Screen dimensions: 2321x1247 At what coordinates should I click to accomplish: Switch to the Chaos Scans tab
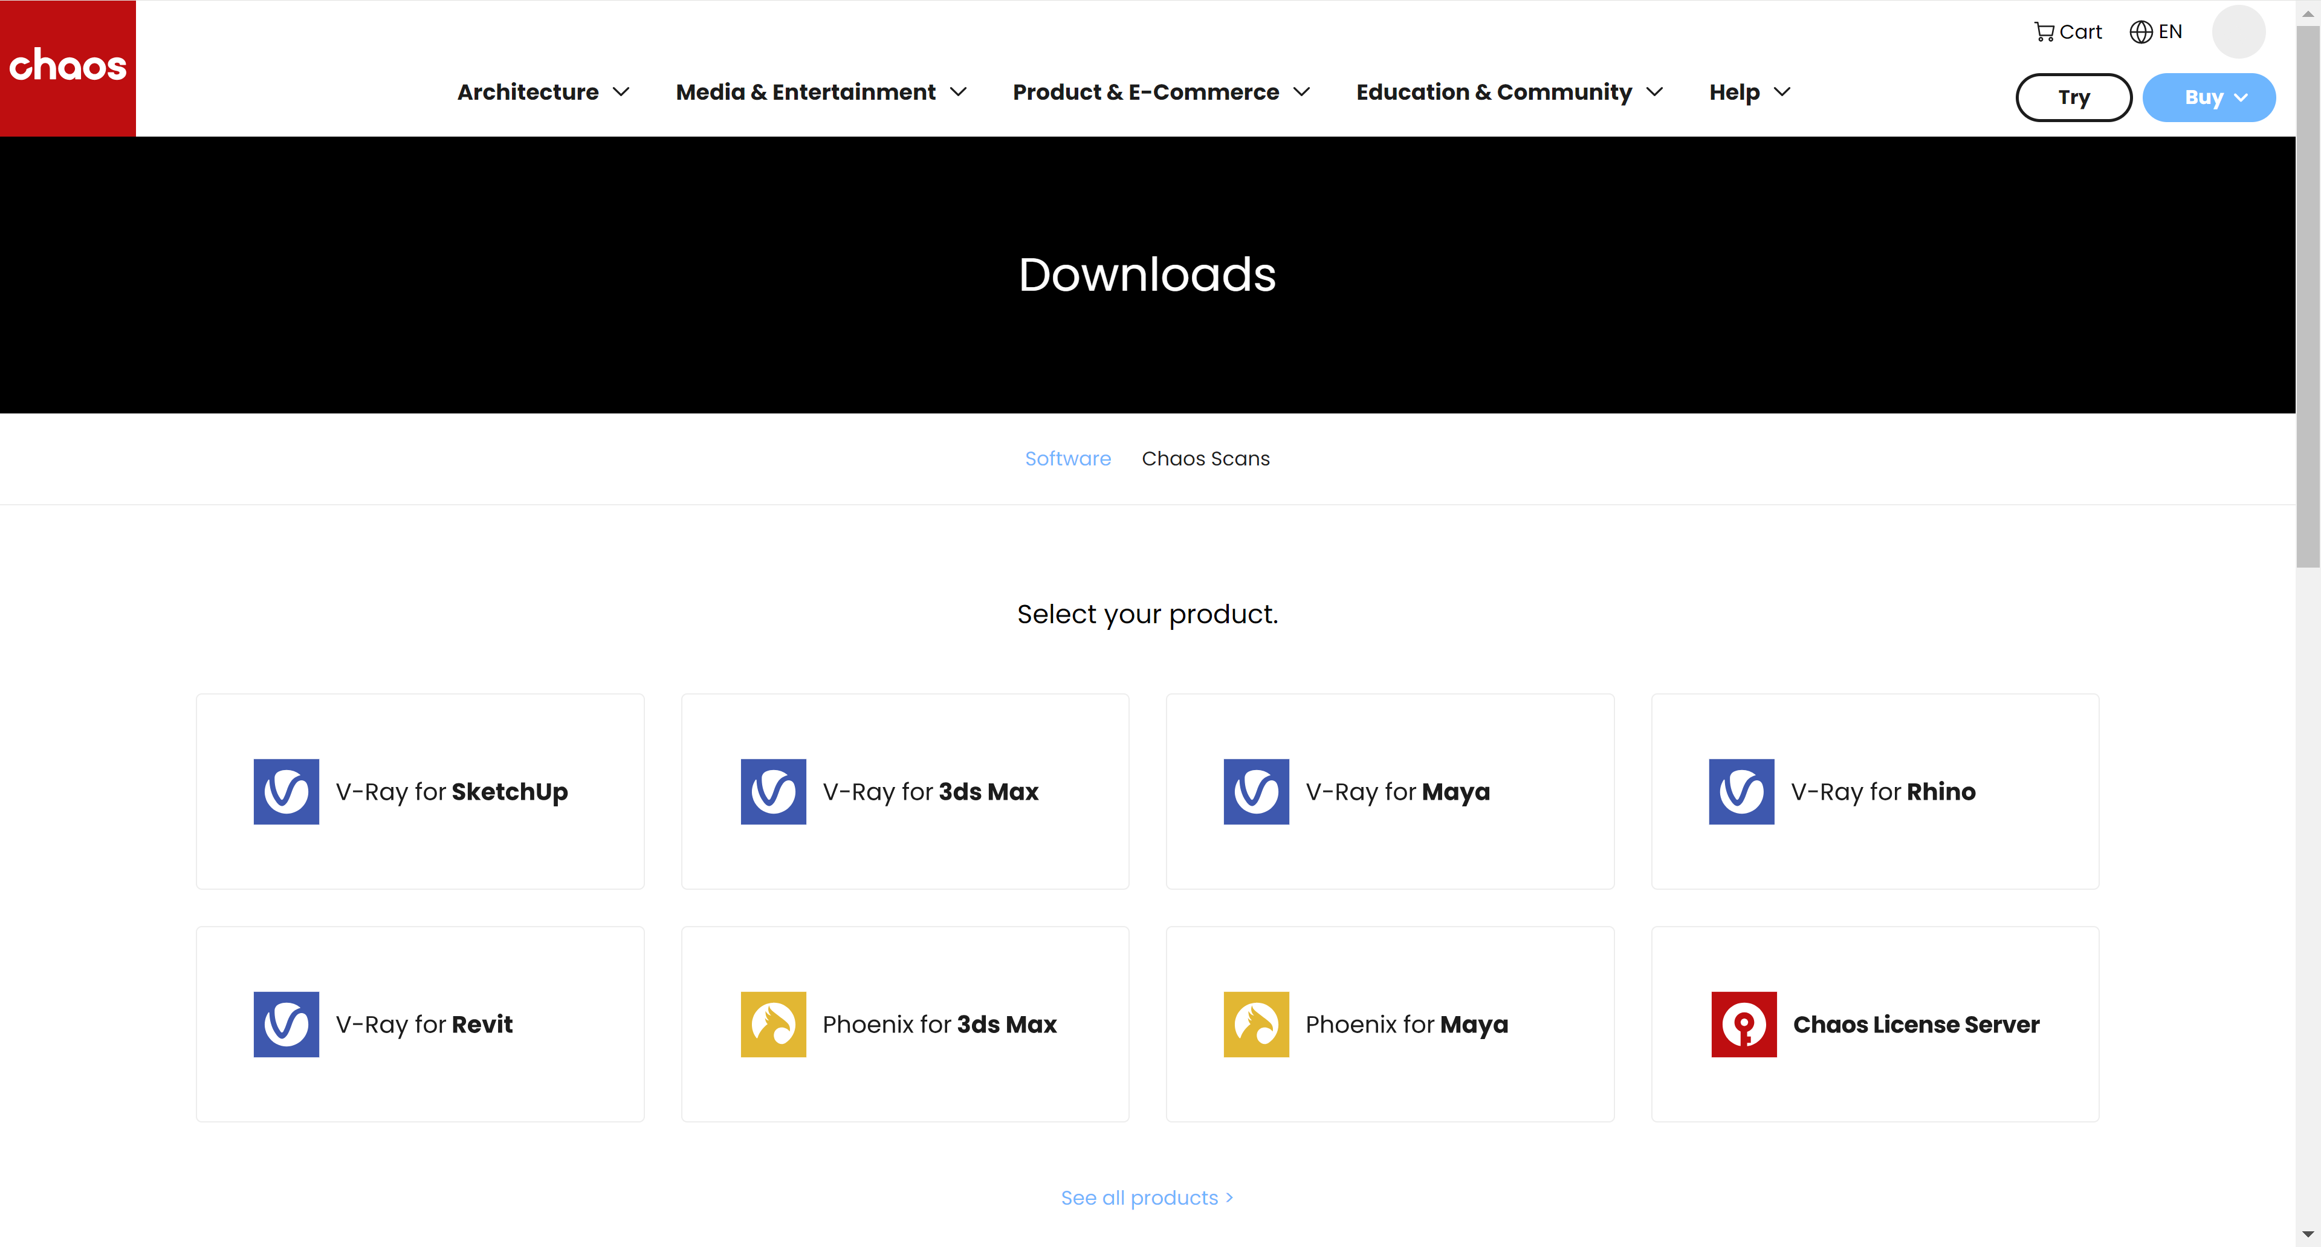pos(1206,459)
